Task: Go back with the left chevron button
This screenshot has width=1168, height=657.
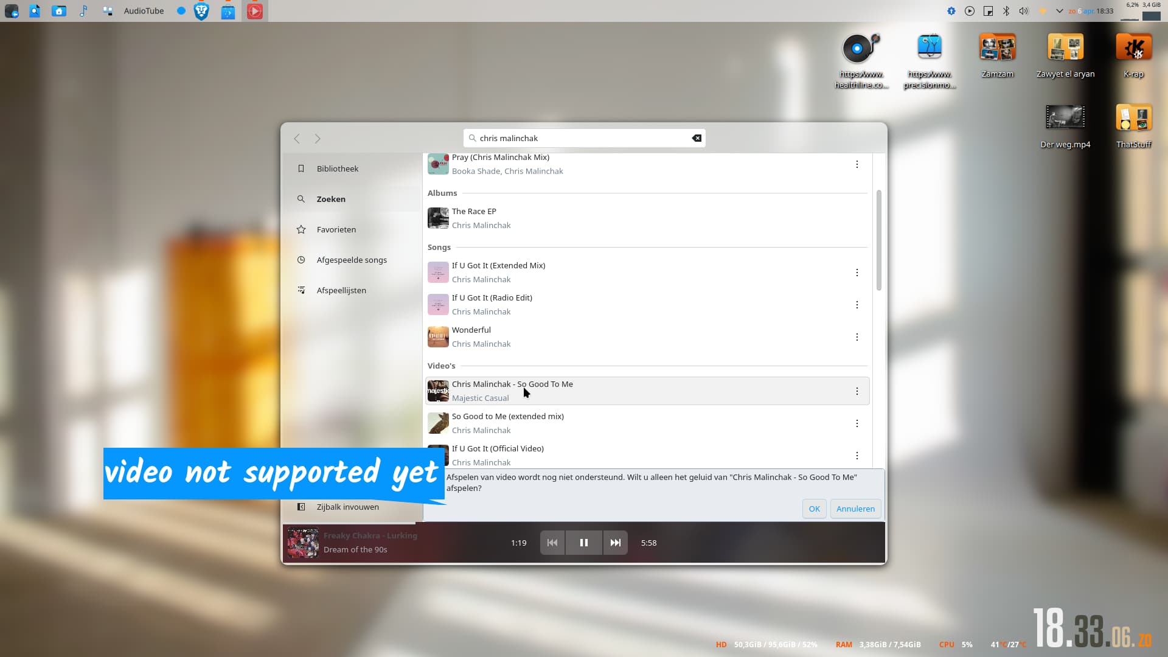Action: [297, 139]
